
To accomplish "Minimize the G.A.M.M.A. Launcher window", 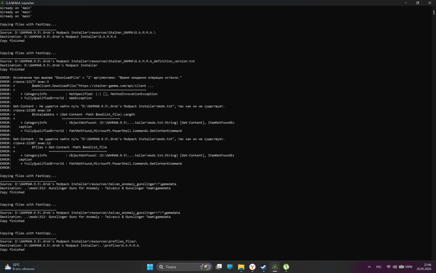I will pos(406,3).
